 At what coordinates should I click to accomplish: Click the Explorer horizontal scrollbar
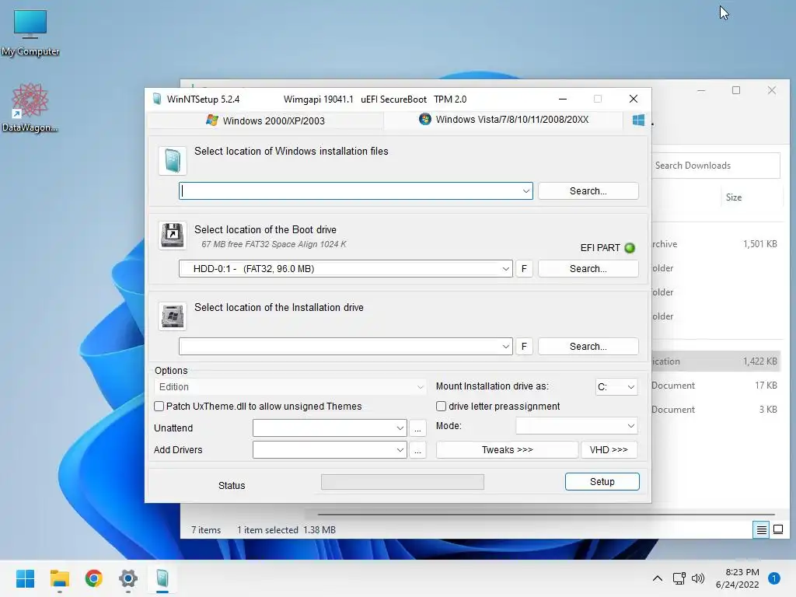pos(546,515)
